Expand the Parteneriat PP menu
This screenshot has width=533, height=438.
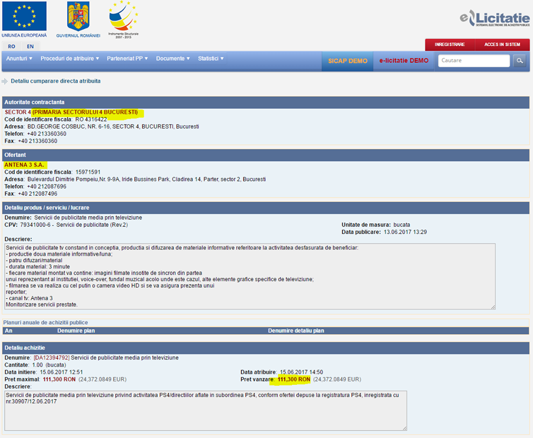click(x=127, y=59)
